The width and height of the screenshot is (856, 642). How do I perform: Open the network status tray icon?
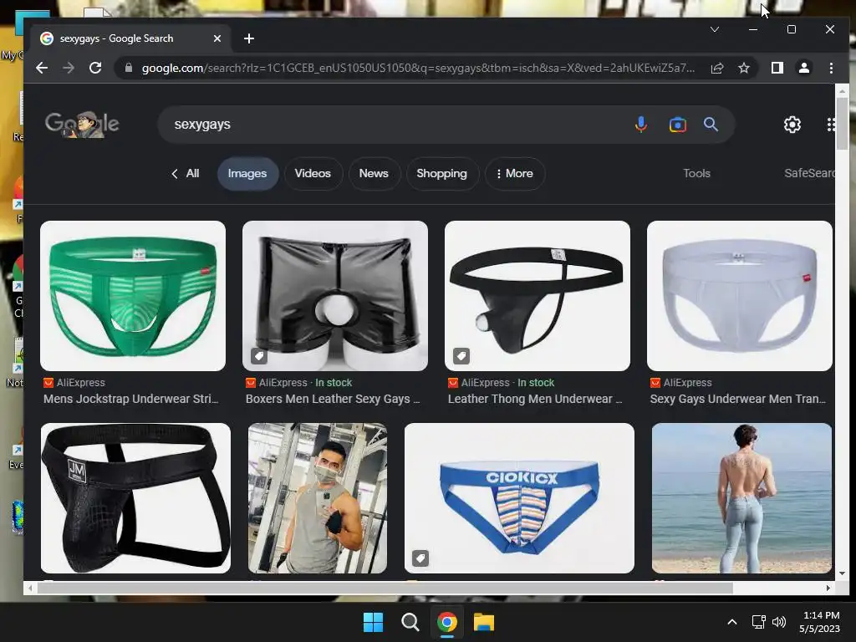(758, 622)
